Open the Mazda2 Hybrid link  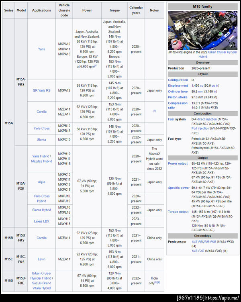[41, 161]
